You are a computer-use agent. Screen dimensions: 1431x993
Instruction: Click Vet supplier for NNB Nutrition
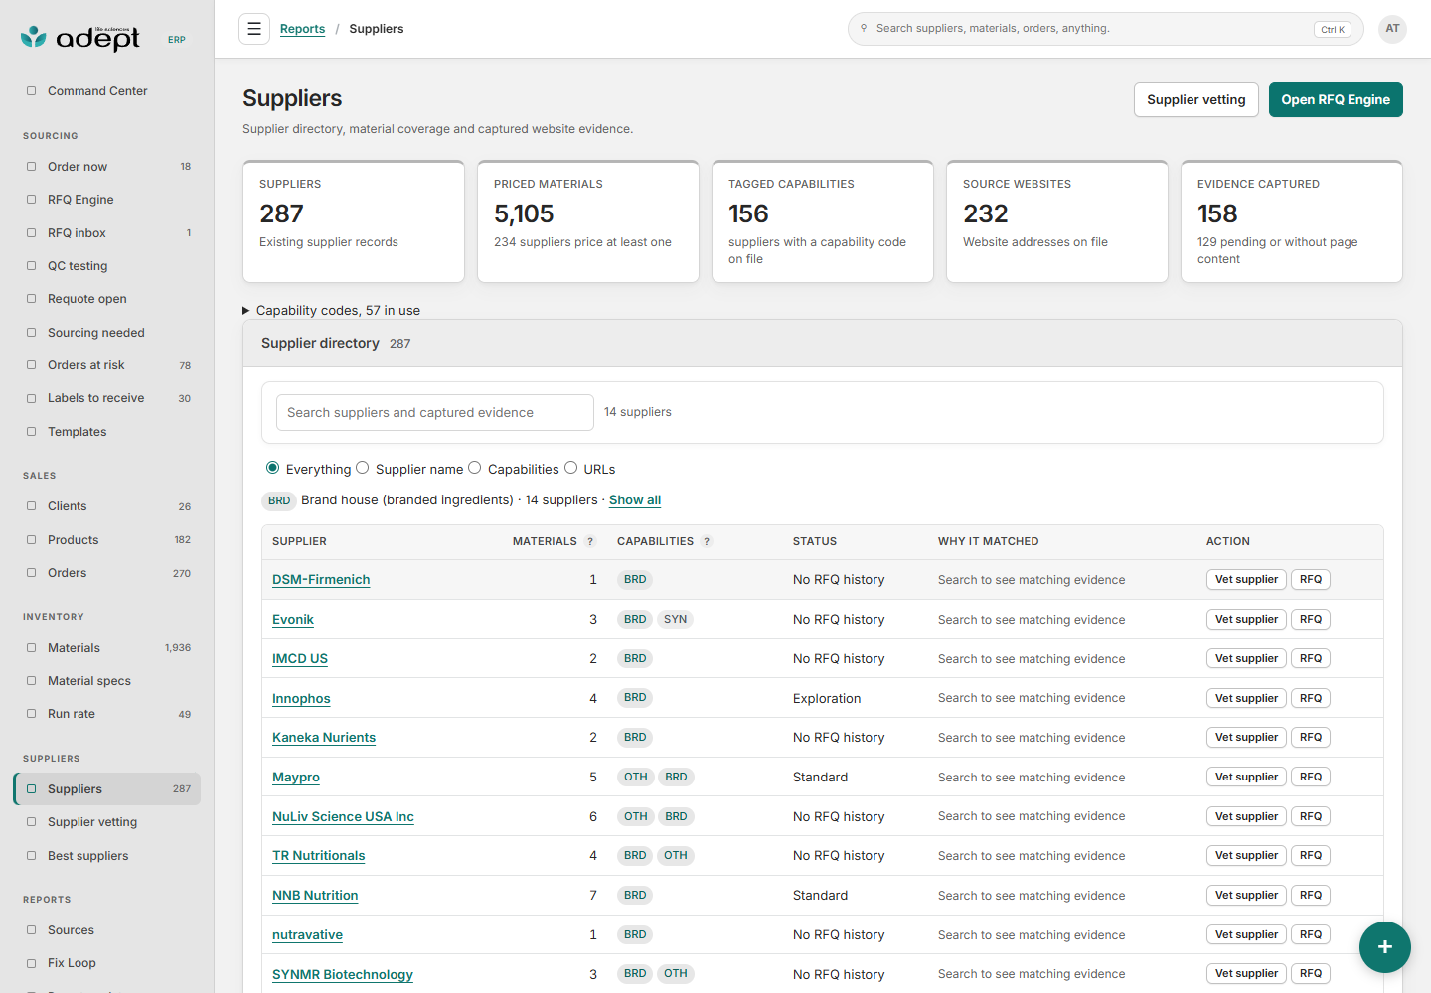click(x=1246, y=896)
